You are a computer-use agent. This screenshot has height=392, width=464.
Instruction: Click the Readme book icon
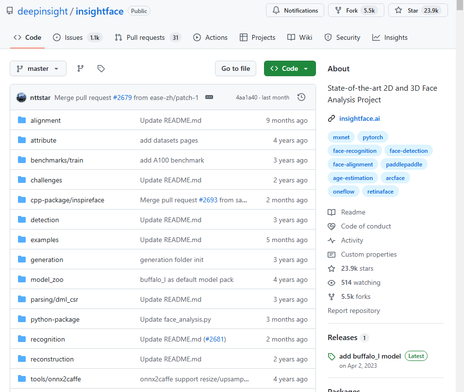coord(331,212)
